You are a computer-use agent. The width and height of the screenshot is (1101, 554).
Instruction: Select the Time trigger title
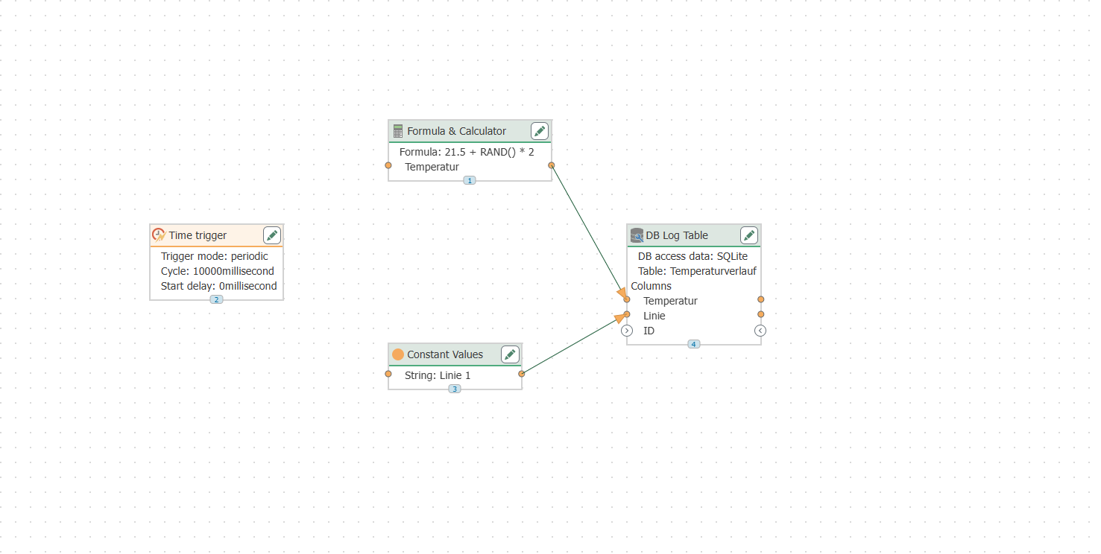click(x=198, y=235)
